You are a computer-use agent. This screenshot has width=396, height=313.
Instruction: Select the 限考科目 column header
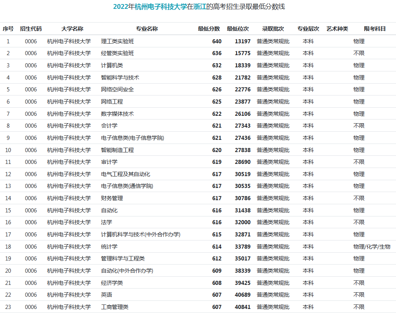pos(375,29)
